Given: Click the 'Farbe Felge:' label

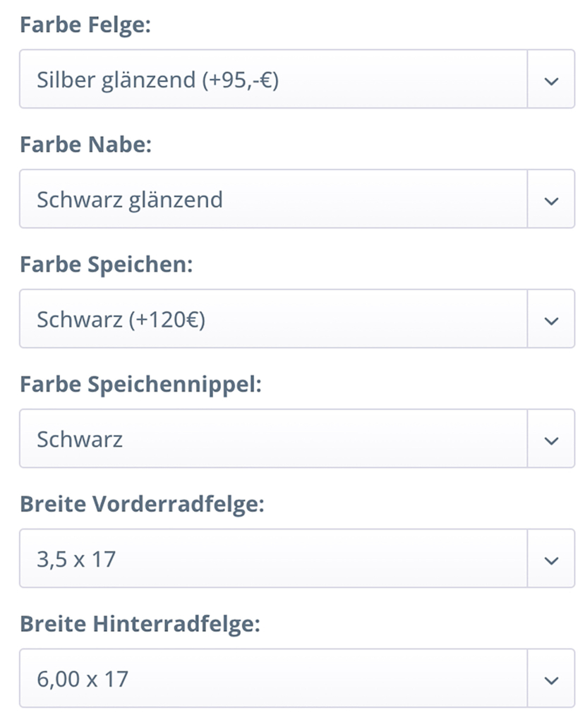Looking at the screenshot, I should pos(86,25).
